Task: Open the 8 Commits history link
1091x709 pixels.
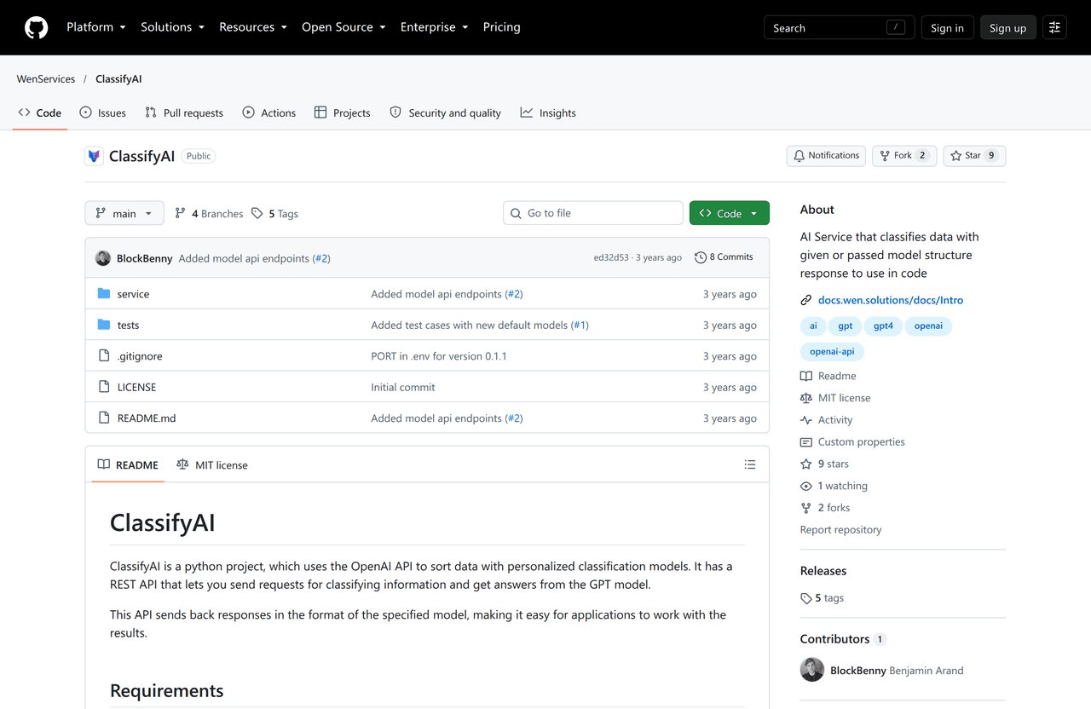Action: 724,257
